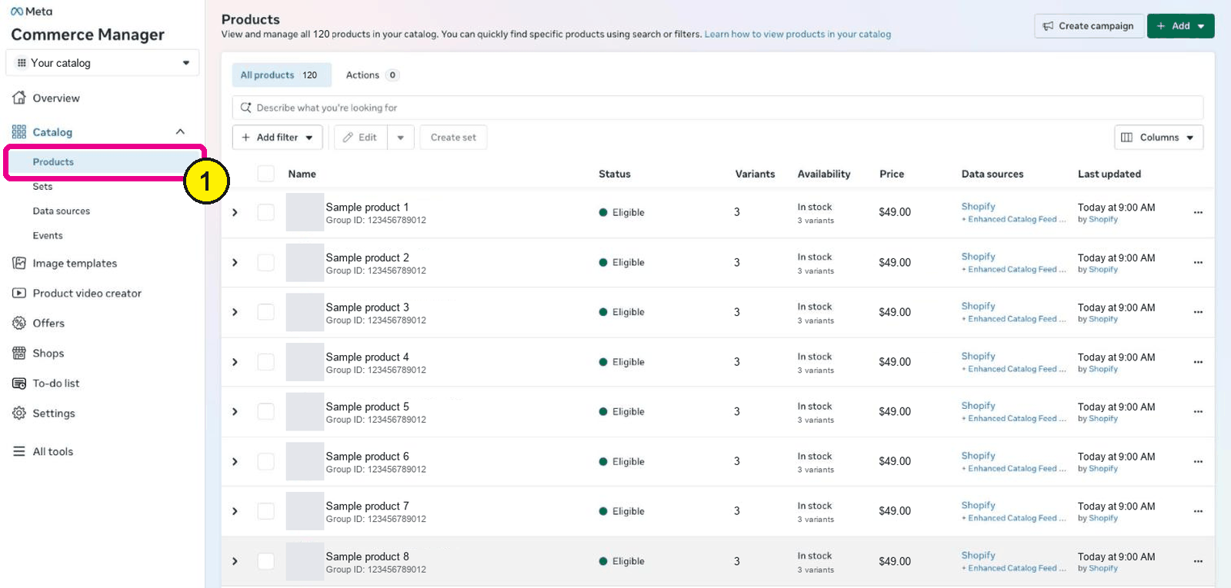Viewport: 1231px width, 588px height.
Task: Open more options for Sample product 8
Action: [x=1198, y=561]
